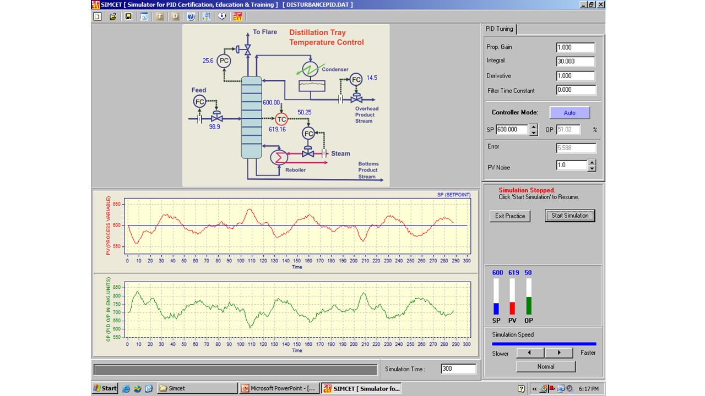Click the instrument settings toolbar icon
Screen dimensions: 705x396
pyautogui.click(x=205, y=16)
